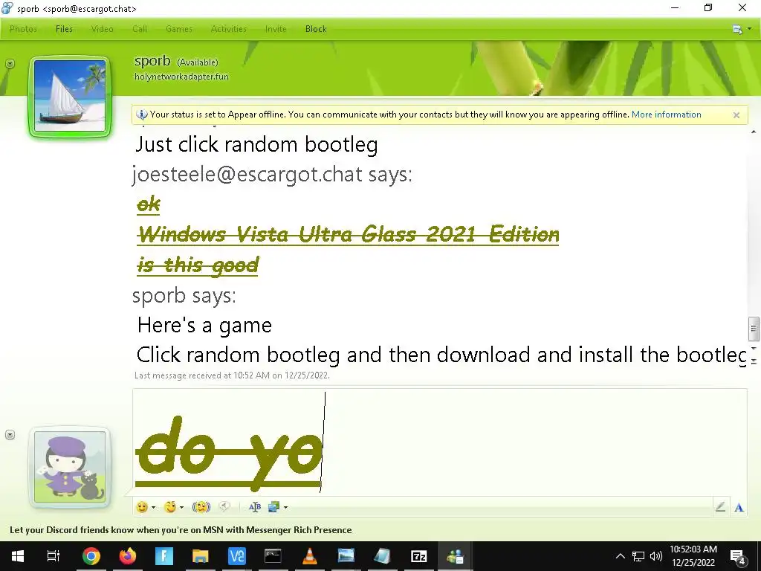Open File Explorer from the taskbar
The width and height of the screenshot is (761, 571).
tap(201, 556)
